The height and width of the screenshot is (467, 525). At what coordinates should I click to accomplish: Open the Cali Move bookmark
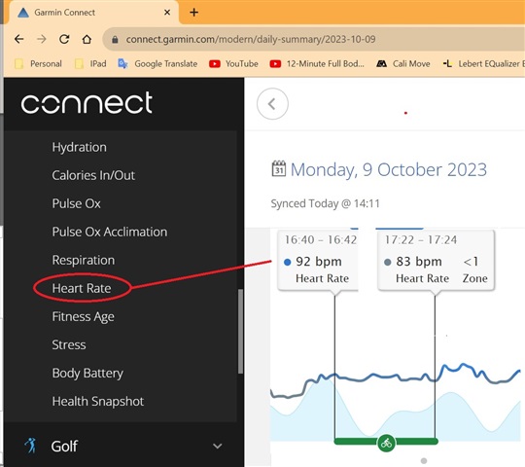(403, 63)
